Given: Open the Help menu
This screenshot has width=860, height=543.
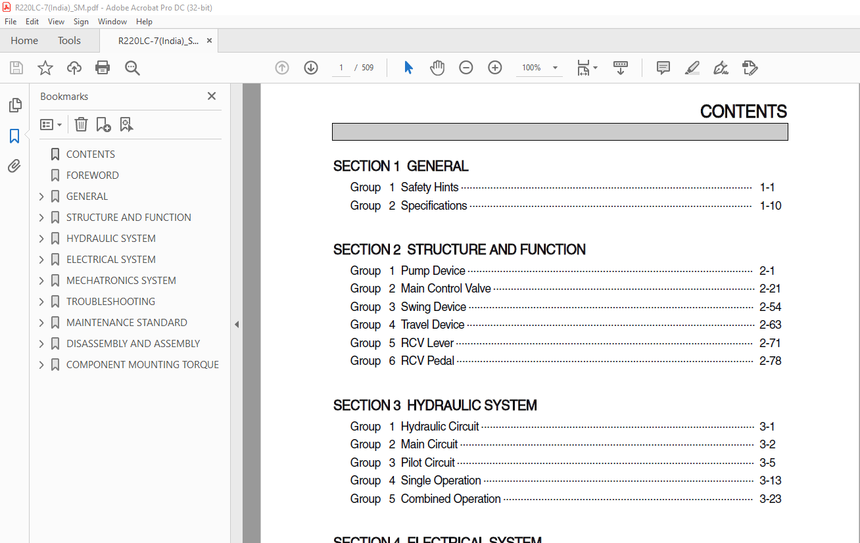Looking at the screenshot, I should click(x=144, y=22).
